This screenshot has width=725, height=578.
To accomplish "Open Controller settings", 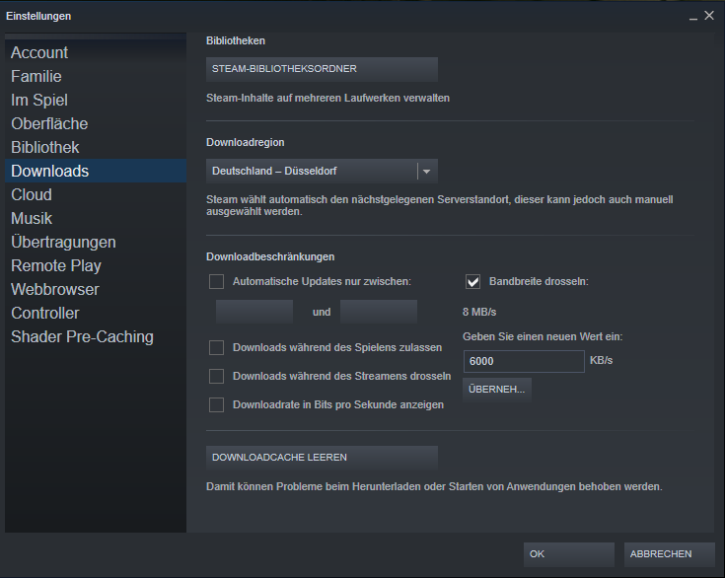I will (96, 313).
